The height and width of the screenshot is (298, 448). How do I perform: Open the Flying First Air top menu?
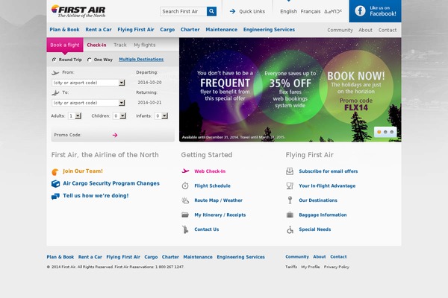136,30
